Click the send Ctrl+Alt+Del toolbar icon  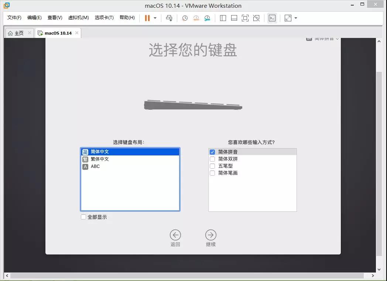[x=169, y=18]
